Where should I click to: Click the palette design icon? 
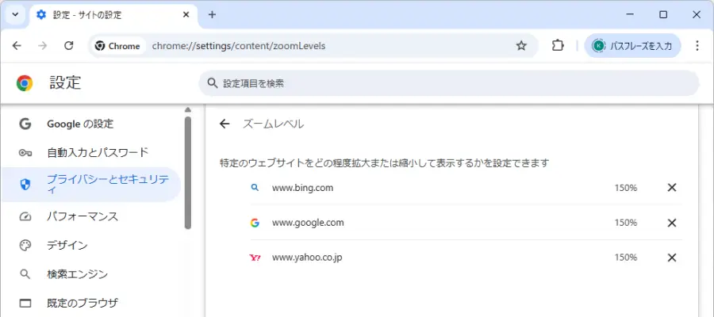(25, 246)
